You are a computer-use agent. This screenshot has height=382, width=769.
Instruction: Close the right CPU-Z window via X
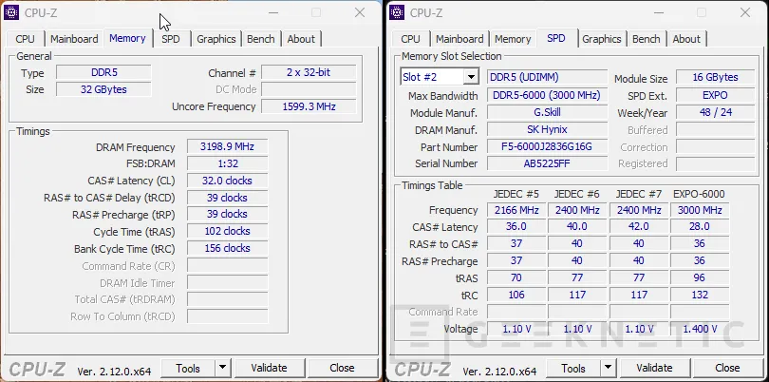[x=745, y=12]
